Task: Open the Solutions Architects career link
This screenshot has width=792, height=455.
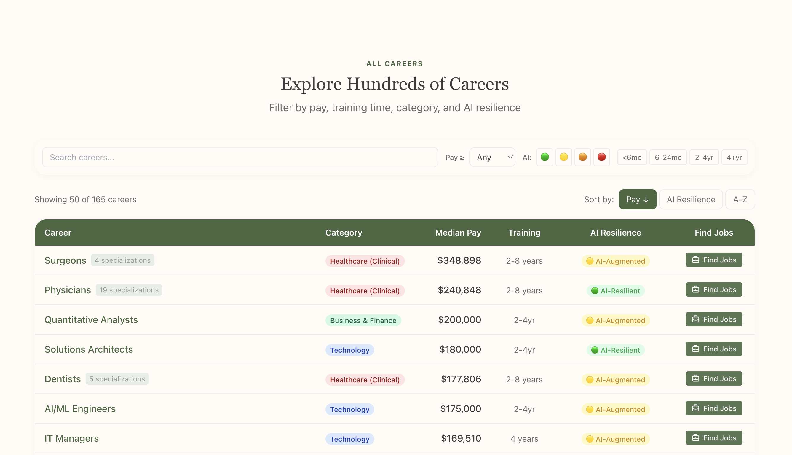Action: click(89, 349)
